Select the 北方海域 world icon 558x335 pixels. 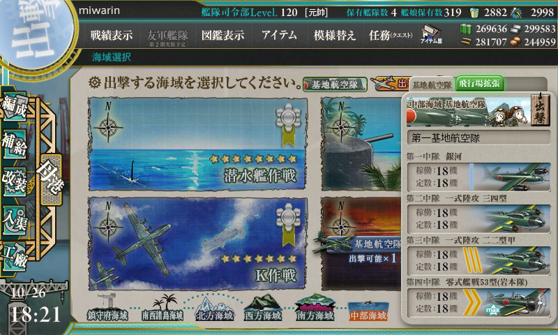(214, 309)
